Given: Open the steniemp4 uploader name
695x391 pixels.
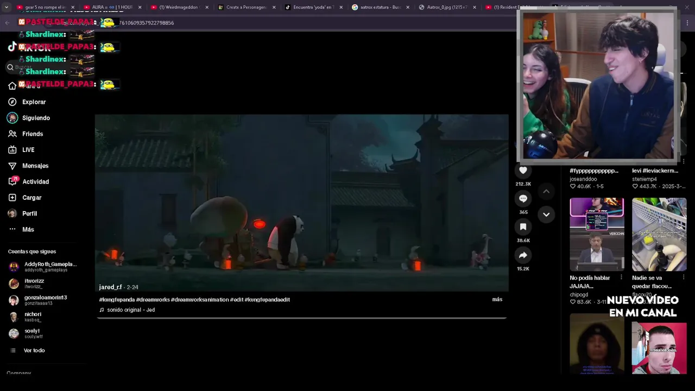Looking at the screenshot, I should (x=645, y=179).
